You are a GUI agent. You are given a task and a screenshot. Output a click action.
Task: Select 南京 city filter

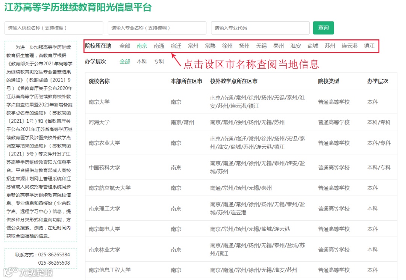coord(142,46)
